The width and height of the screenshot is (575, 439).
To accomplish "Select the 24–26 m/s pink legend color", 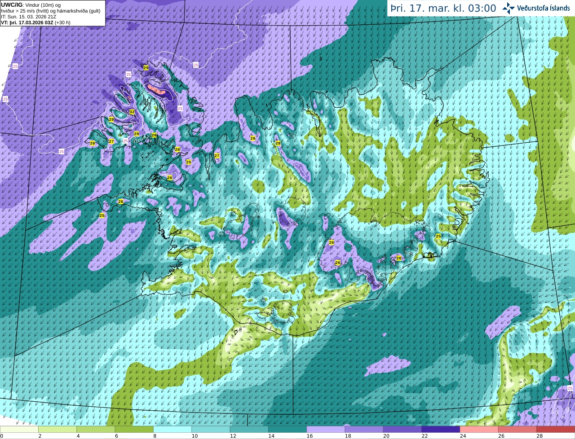I will click(479, 429).
